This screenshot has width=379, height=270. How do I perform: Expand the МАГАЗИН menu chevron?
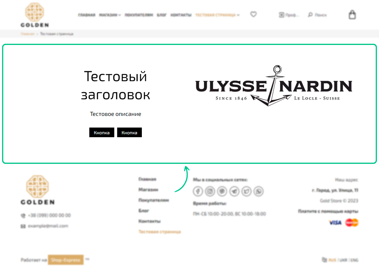pyautogui.click(x=120, y=15)
